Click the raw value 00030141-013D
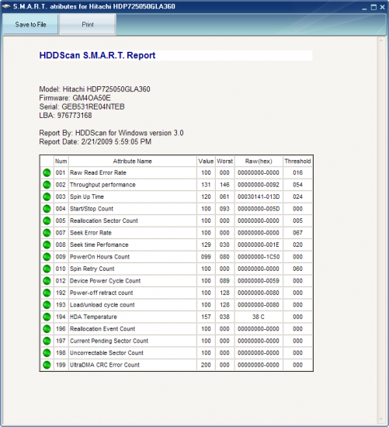 pos(259,196)
